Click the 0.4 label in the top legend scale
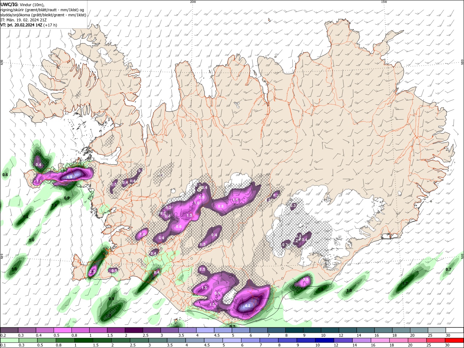 point(39,336)
